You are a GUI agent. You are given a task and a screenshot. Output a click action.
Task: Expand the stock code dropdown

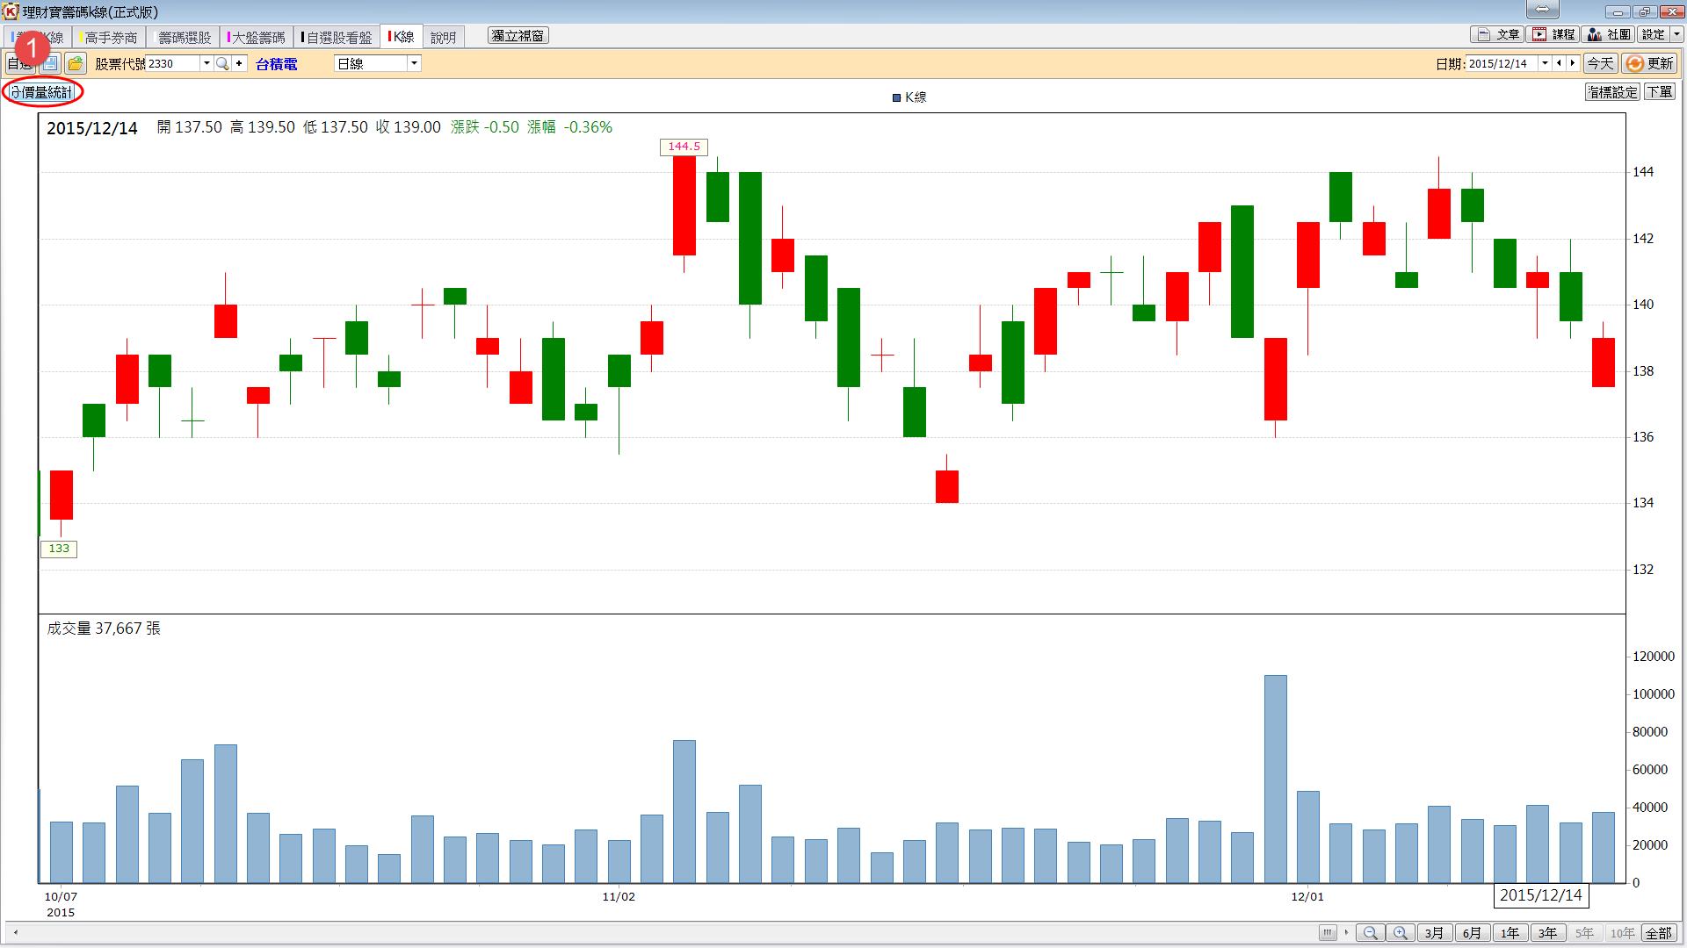206,63
